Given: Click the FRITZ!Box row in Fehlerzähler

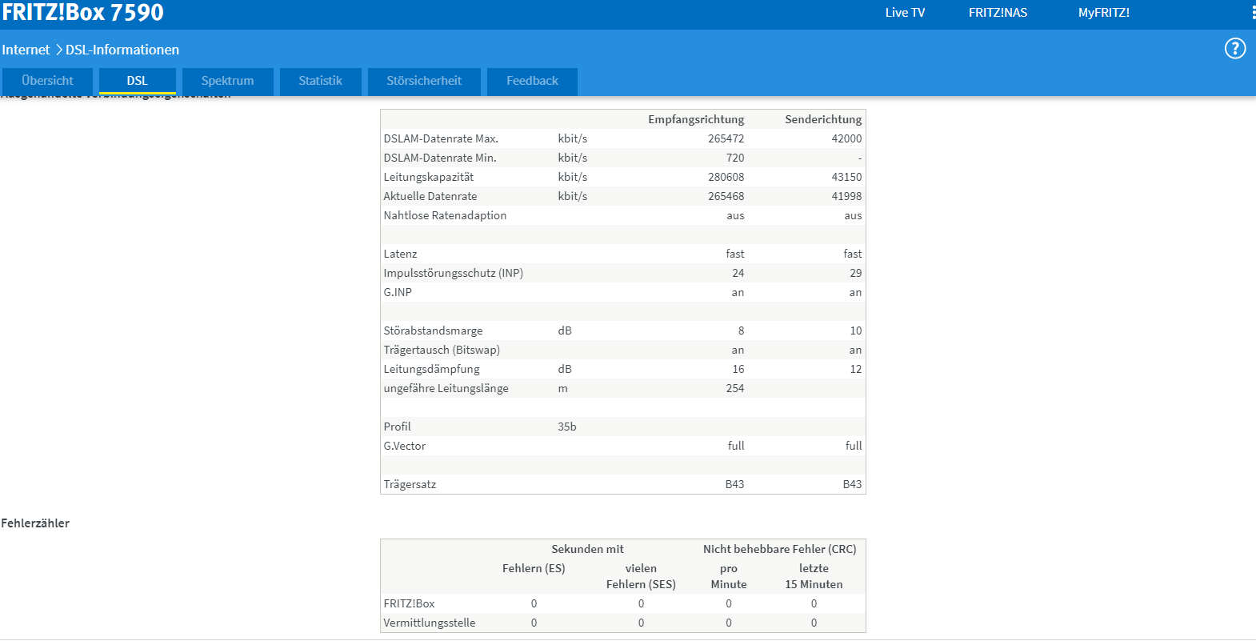Looking at the screenshot, I should pyautogui.click(x=622, y=603).
